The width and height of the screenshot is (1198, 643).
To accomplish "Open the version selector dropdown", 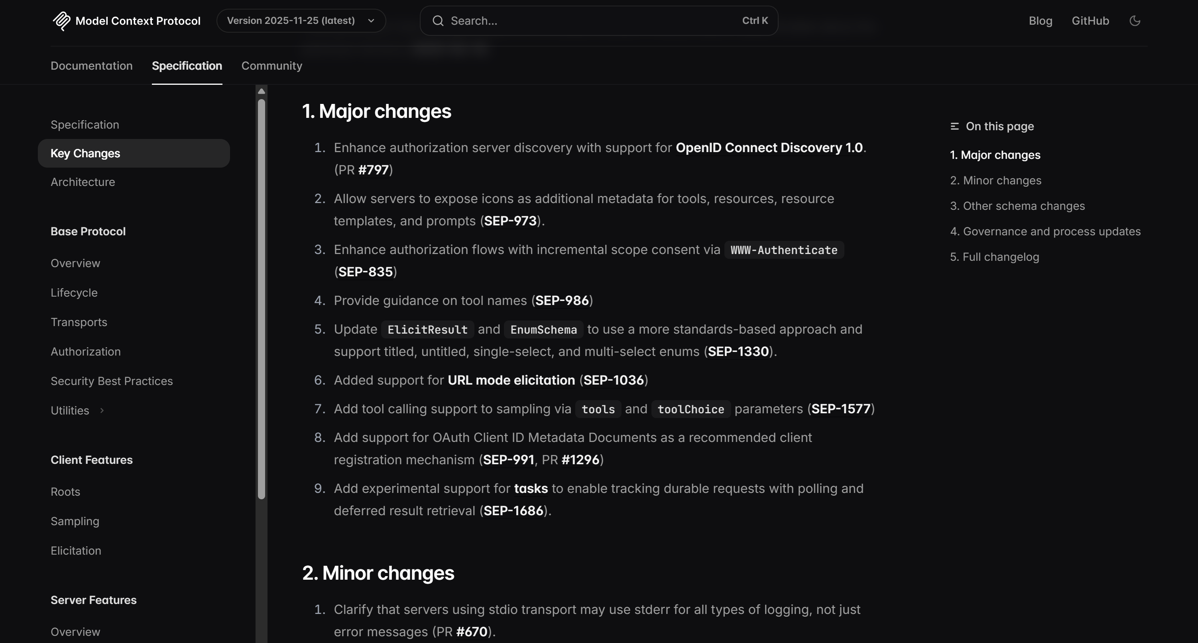I will pos(301,20).
